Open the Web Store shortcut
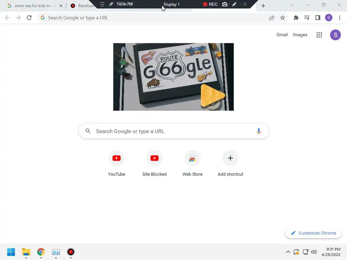Viewport: 347px width, 260px height. click(x=192, y=164)
